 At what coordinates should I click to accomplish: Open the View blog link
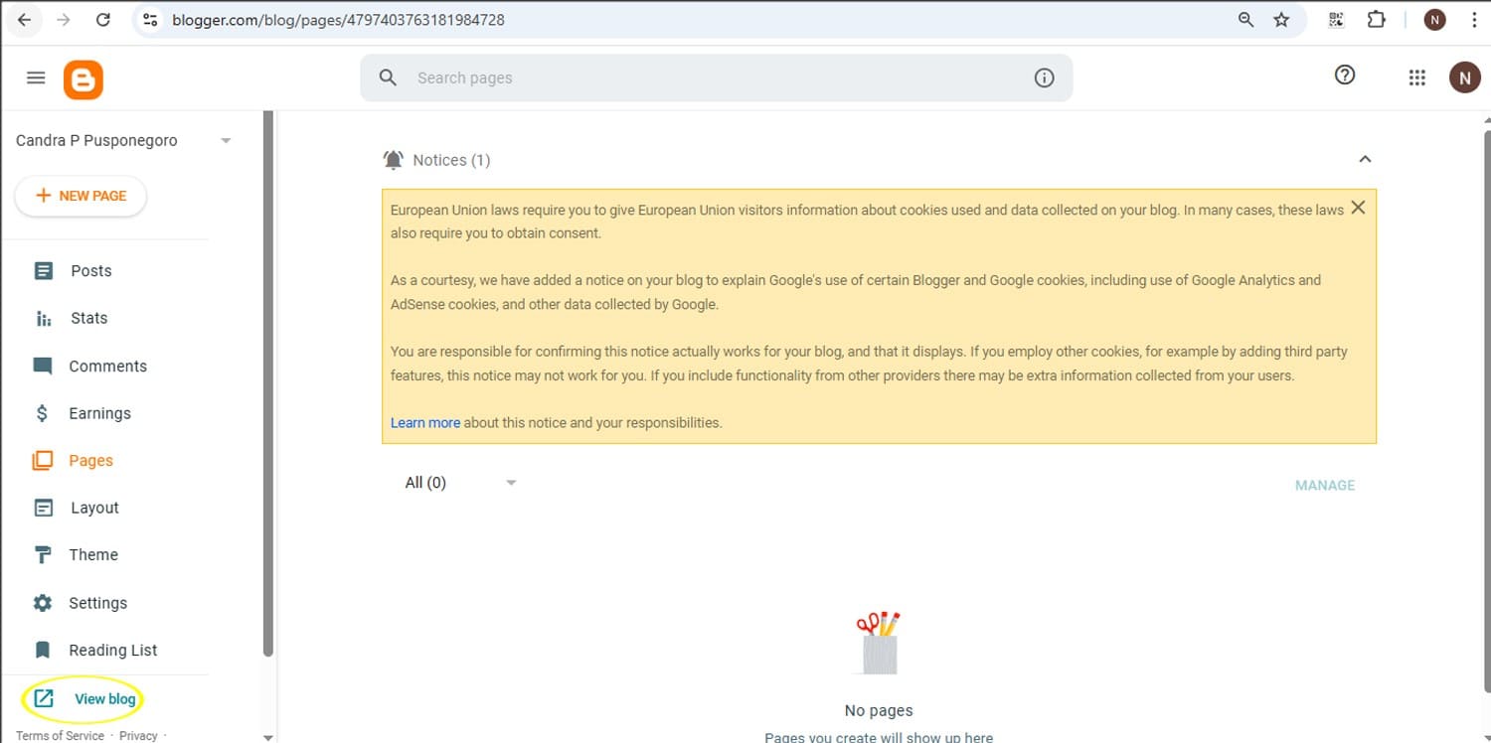coord(104,699)
